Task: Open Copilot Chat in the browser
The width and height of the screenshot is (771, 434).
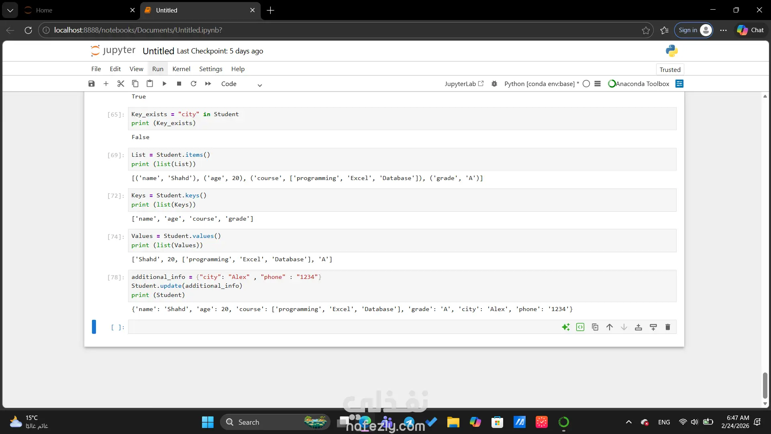Action: point(751,30)
